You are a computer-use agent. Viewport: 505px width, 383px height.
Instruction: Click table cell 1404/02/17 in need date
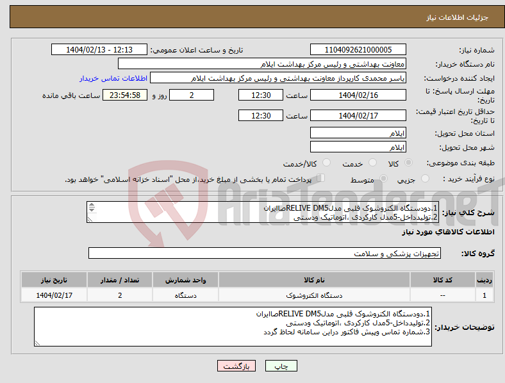(54, 295)
